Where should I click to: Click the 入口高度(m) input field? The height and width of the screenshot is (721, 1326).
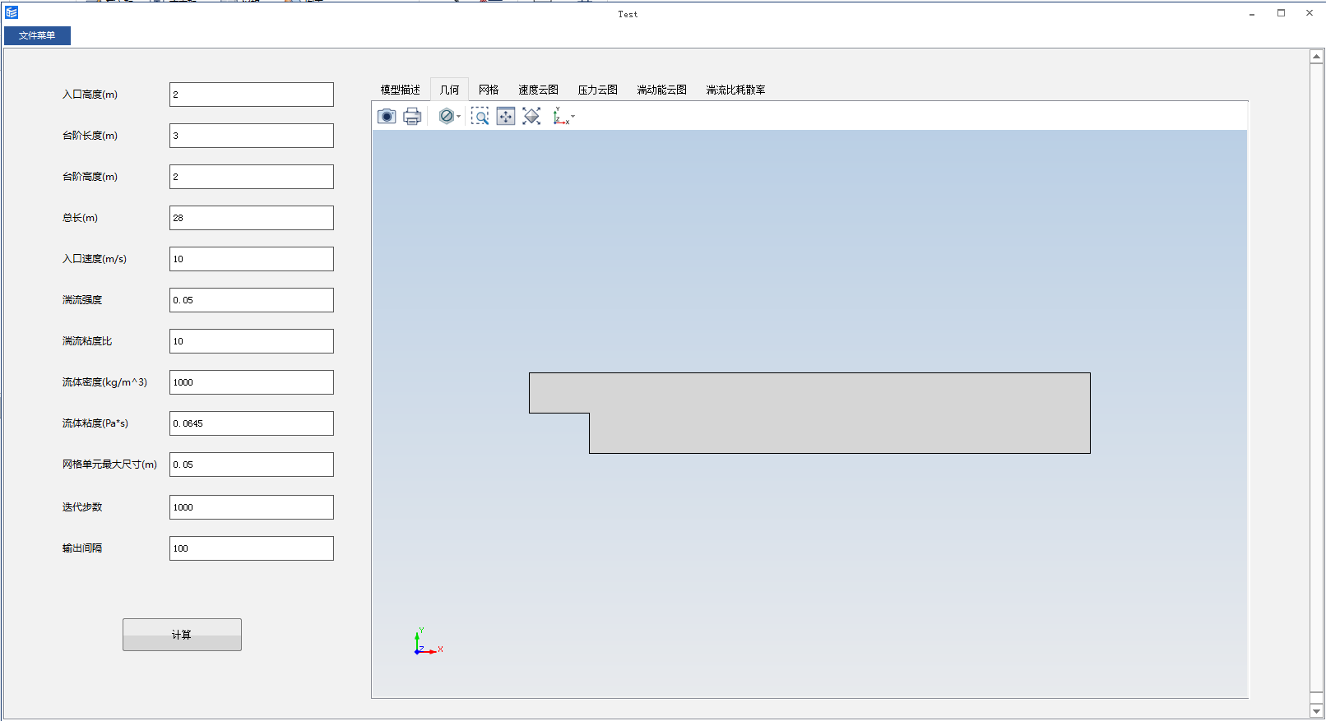[252, 95]
